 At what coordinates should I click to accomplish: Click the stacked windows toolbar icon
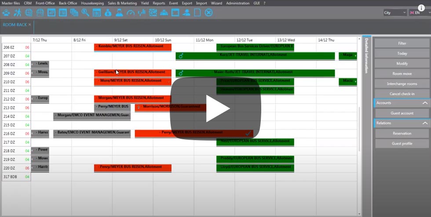click(74, 13)
